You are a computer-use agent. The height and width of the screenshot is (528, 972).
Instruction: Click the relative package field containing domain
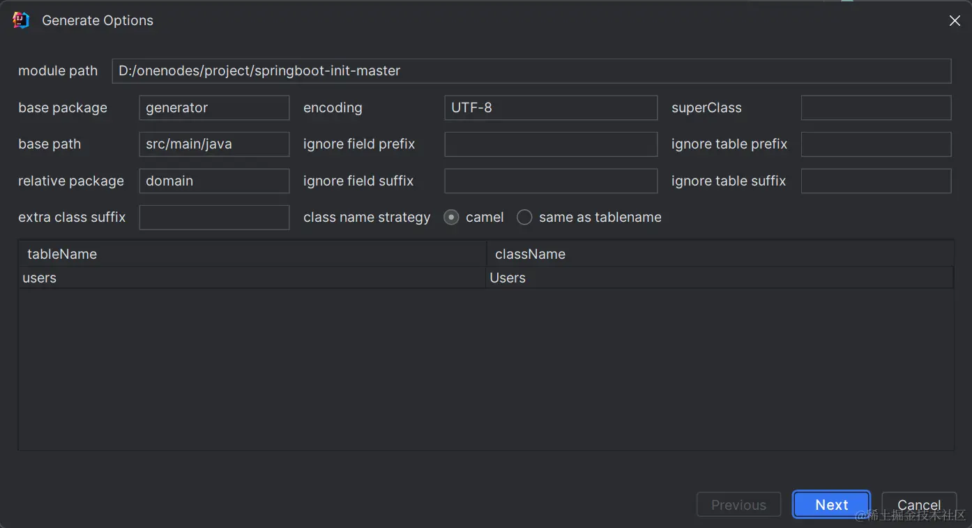pos(214,181)
